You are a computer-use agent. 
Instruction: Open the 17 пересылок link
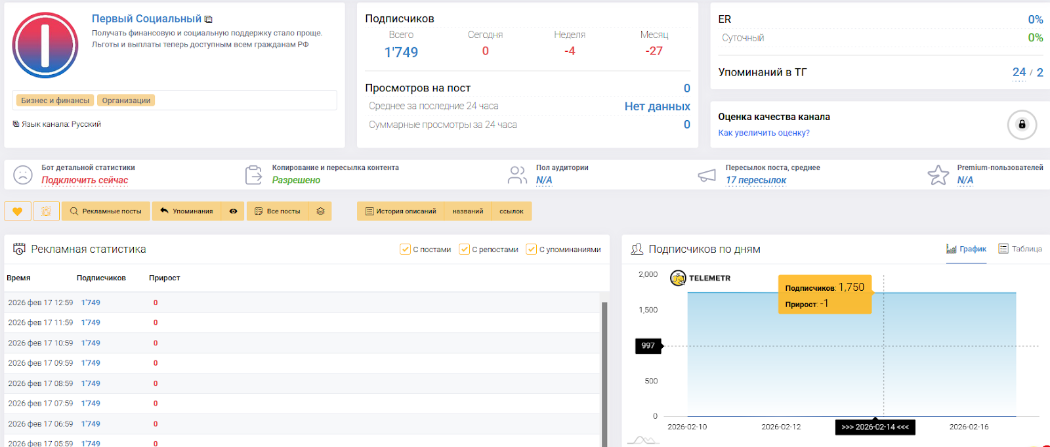[756, 181]
